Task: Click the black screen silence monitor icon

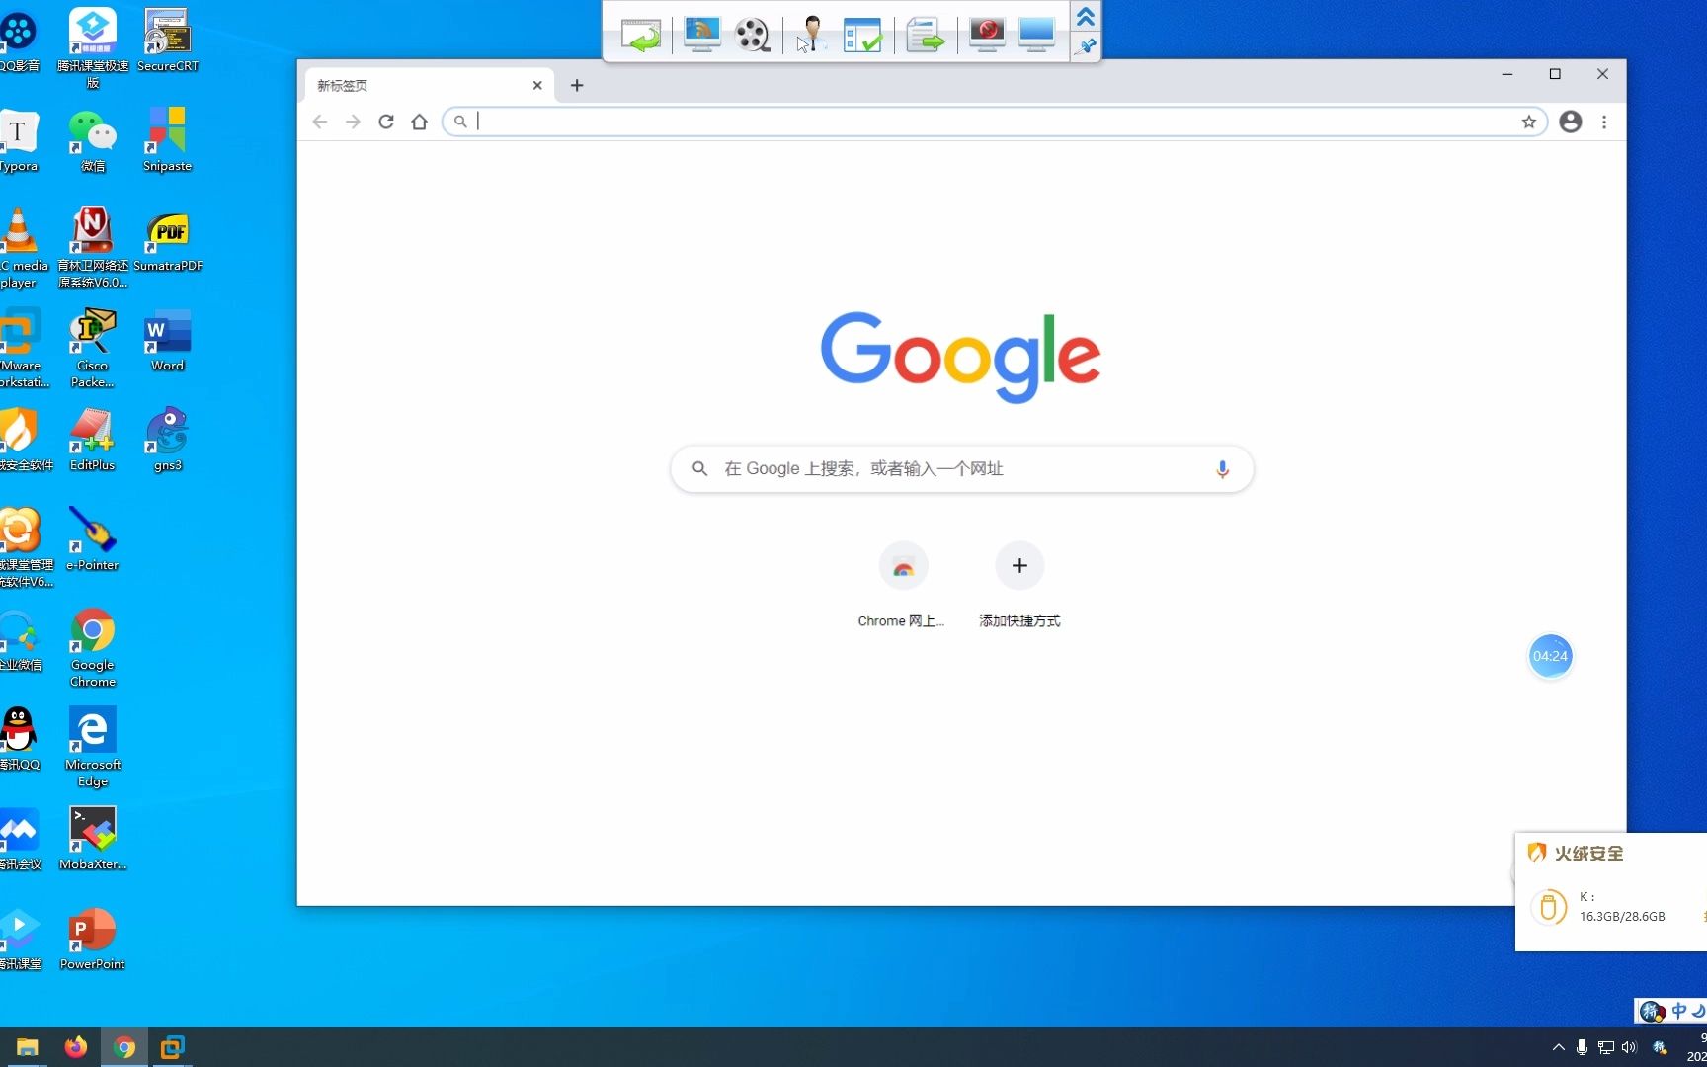Action: [986, 35]
